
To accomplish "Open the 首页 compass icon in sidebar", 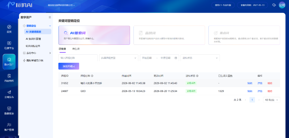I will click(x=9, y=27).
